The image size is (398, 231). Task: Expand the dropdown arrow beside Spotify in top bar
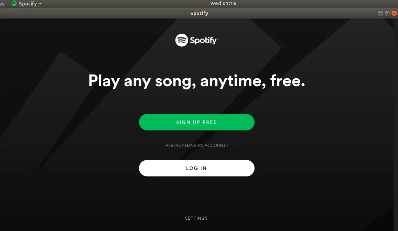click(x=40, y=3)
